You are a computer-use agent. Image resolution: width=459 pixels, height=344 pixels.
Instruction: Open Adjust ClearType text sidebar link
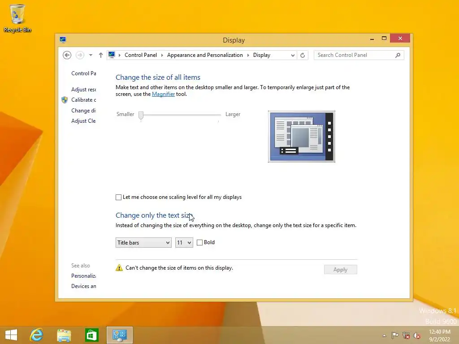pyautogui.click(x=84, y=121)
